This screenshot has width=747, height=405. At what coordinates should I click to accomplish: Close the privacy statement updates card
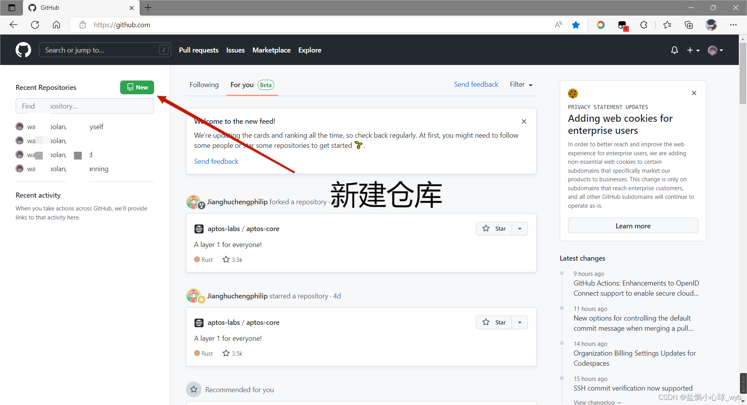pyautogui.click(x=694, y=93)
